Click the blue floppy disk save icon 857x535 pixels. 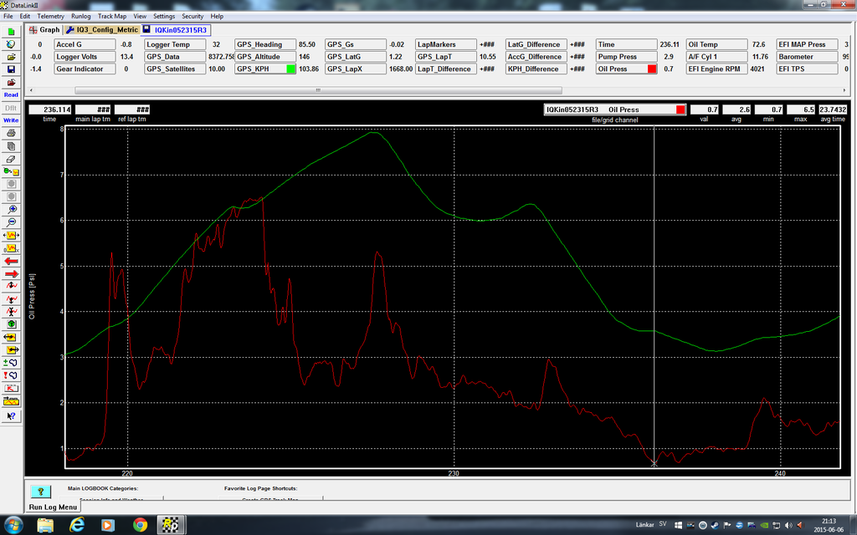point(11,69)
